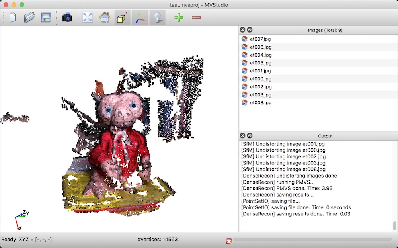Select et007.jpg in the Images list

(318, 39)
